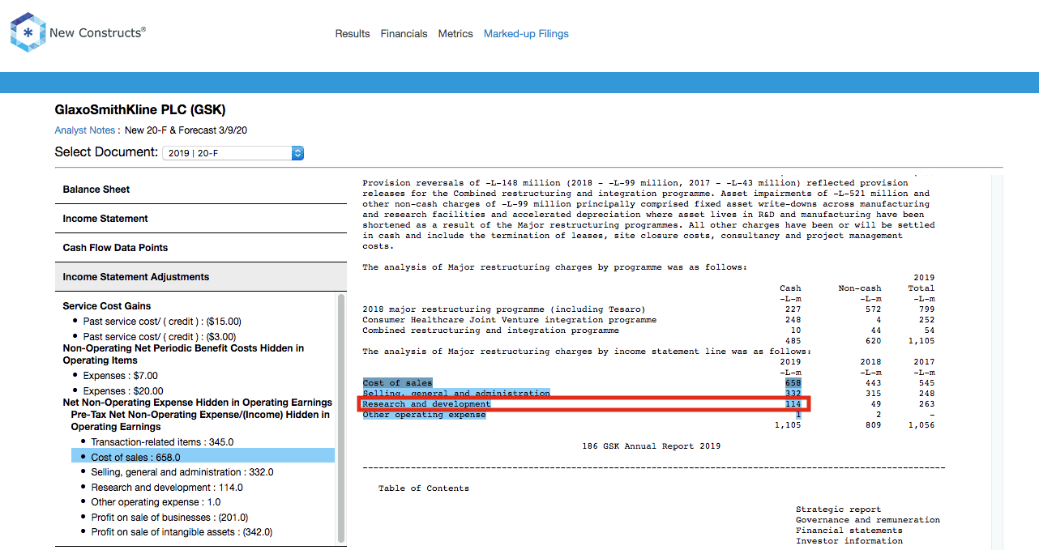Click Non-Operating Net Periodic Benefit Costs heading
This screenshot has height=550, width=1039.
(x=183, y=354)
